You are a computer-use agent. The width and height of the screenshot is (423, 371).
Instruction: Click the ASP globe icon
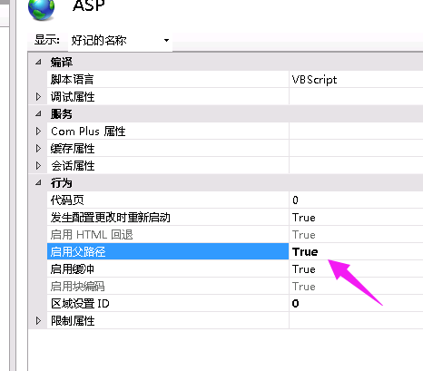click(42, 9)
